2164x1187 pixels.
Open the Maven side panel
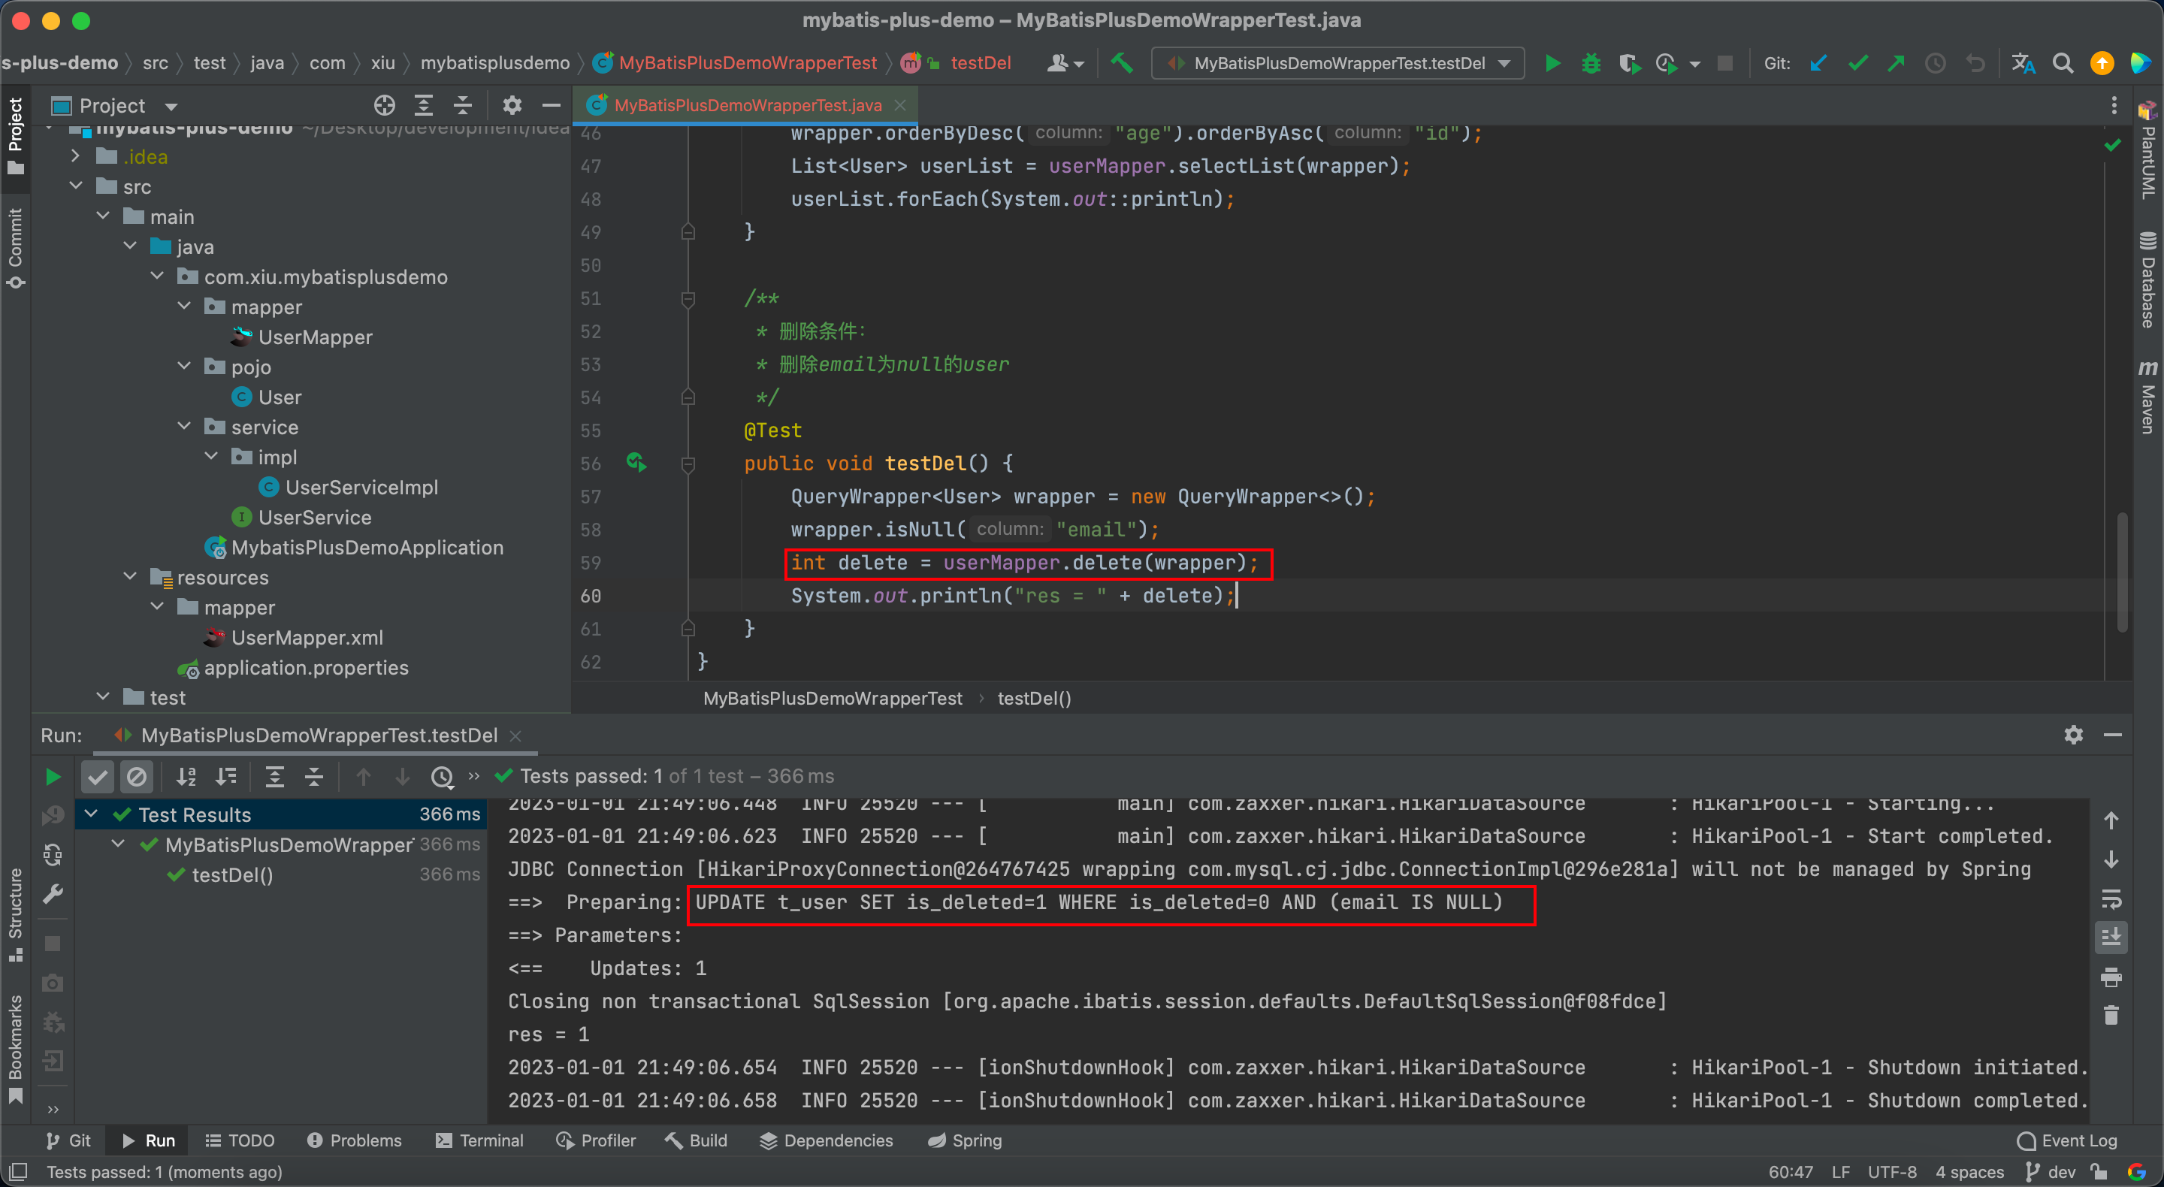(x=2147, y=397)
